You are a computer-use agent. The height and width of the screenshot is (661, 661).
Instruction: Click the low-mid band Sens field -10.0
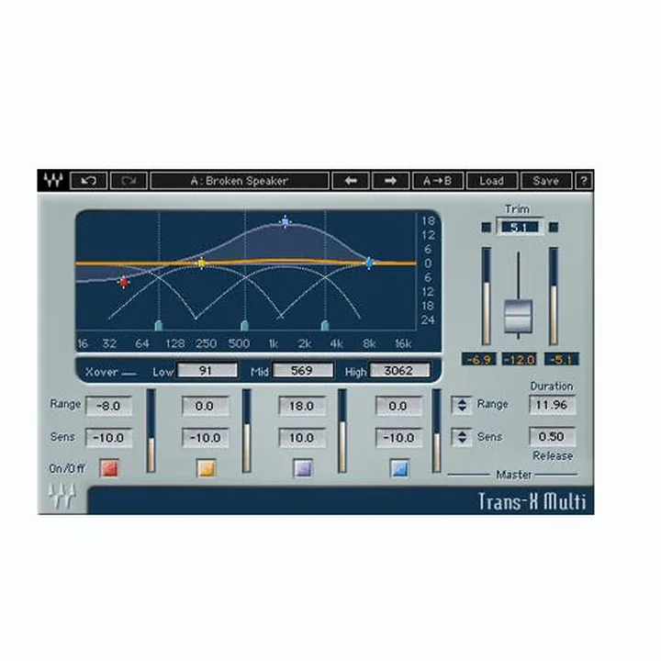point(206,438)
